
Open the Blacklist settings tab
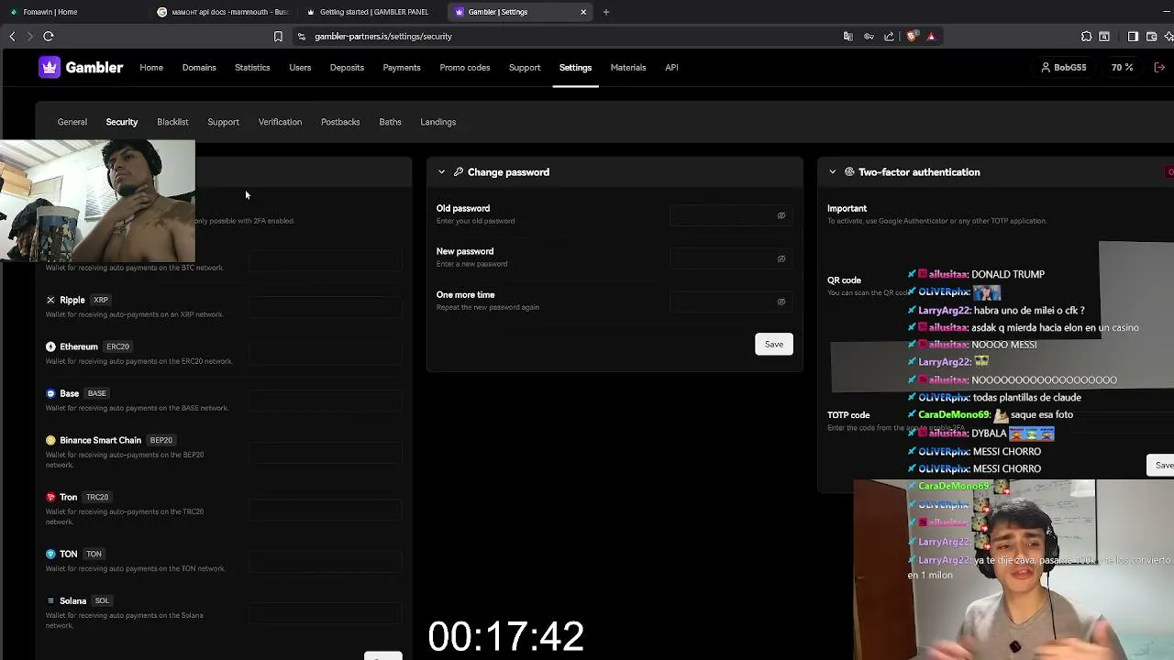tap(172, 122)
